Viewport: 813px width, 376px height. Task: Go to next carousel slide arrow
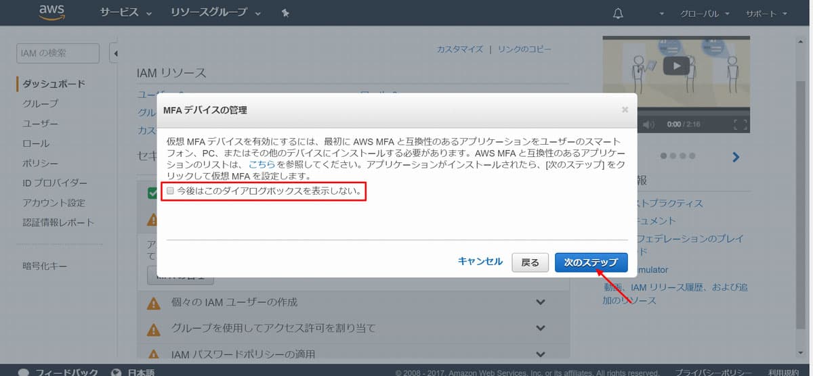pos(736,157)
